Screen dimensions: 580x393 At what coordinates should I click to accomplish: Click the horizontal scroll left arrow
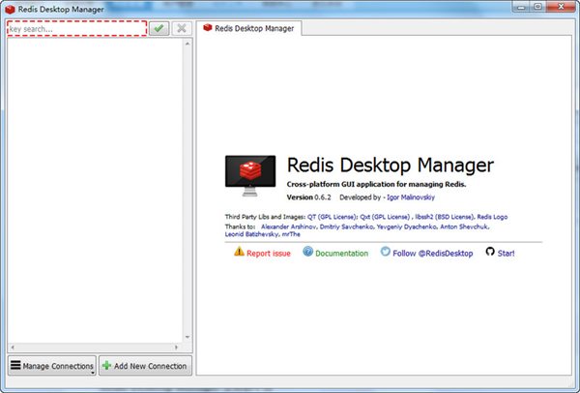pos(13,348)
